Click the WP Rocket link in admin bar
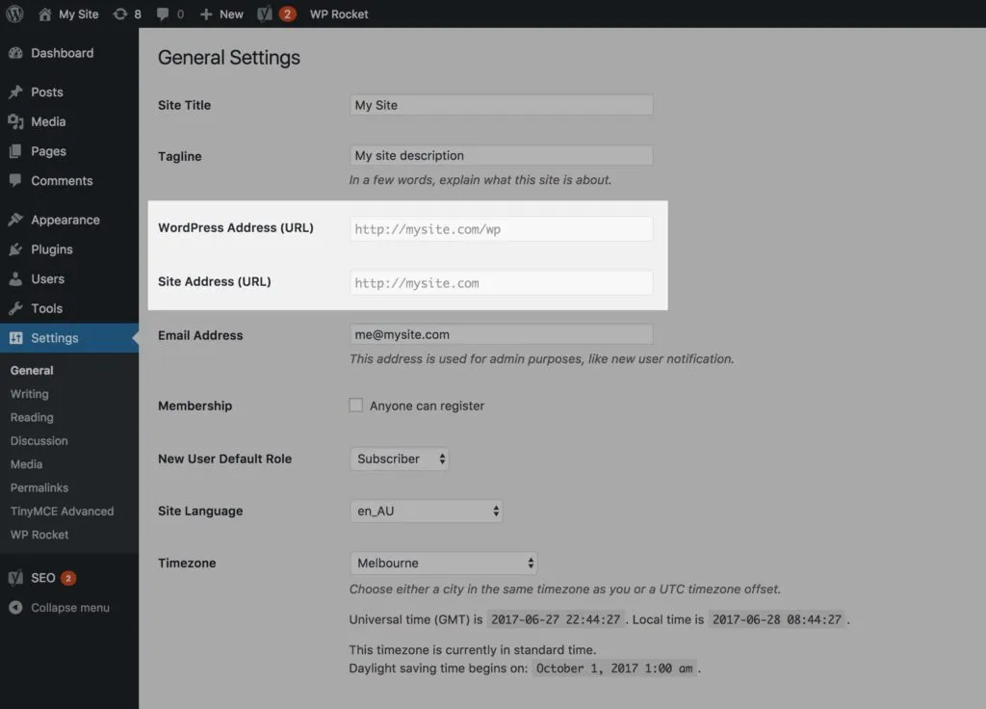 (x=339, y=13)
